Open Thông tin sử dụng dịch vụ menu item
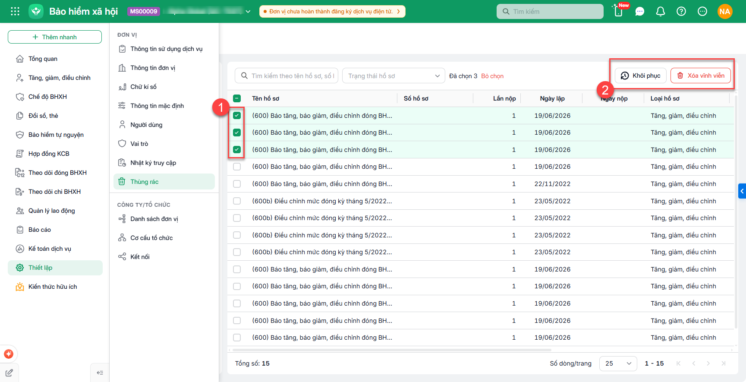The image size is (746, 382). pos(164,49)
